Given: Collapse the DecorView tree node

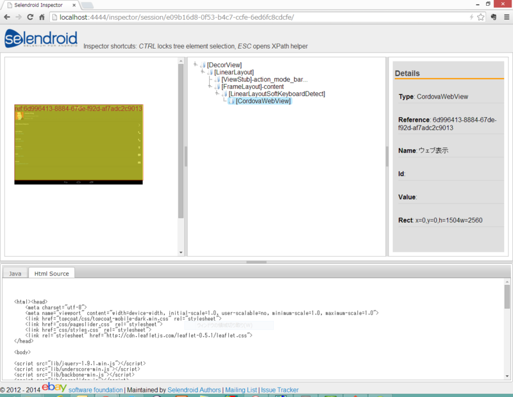Looking at the screenshot, I should pos(196,65).
